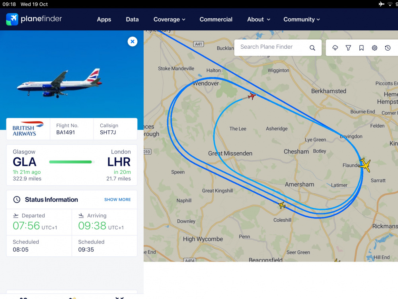Expand the Coverage dropdown menu
The width and height of the screenshot is (398, 299).
click(169, 19)
